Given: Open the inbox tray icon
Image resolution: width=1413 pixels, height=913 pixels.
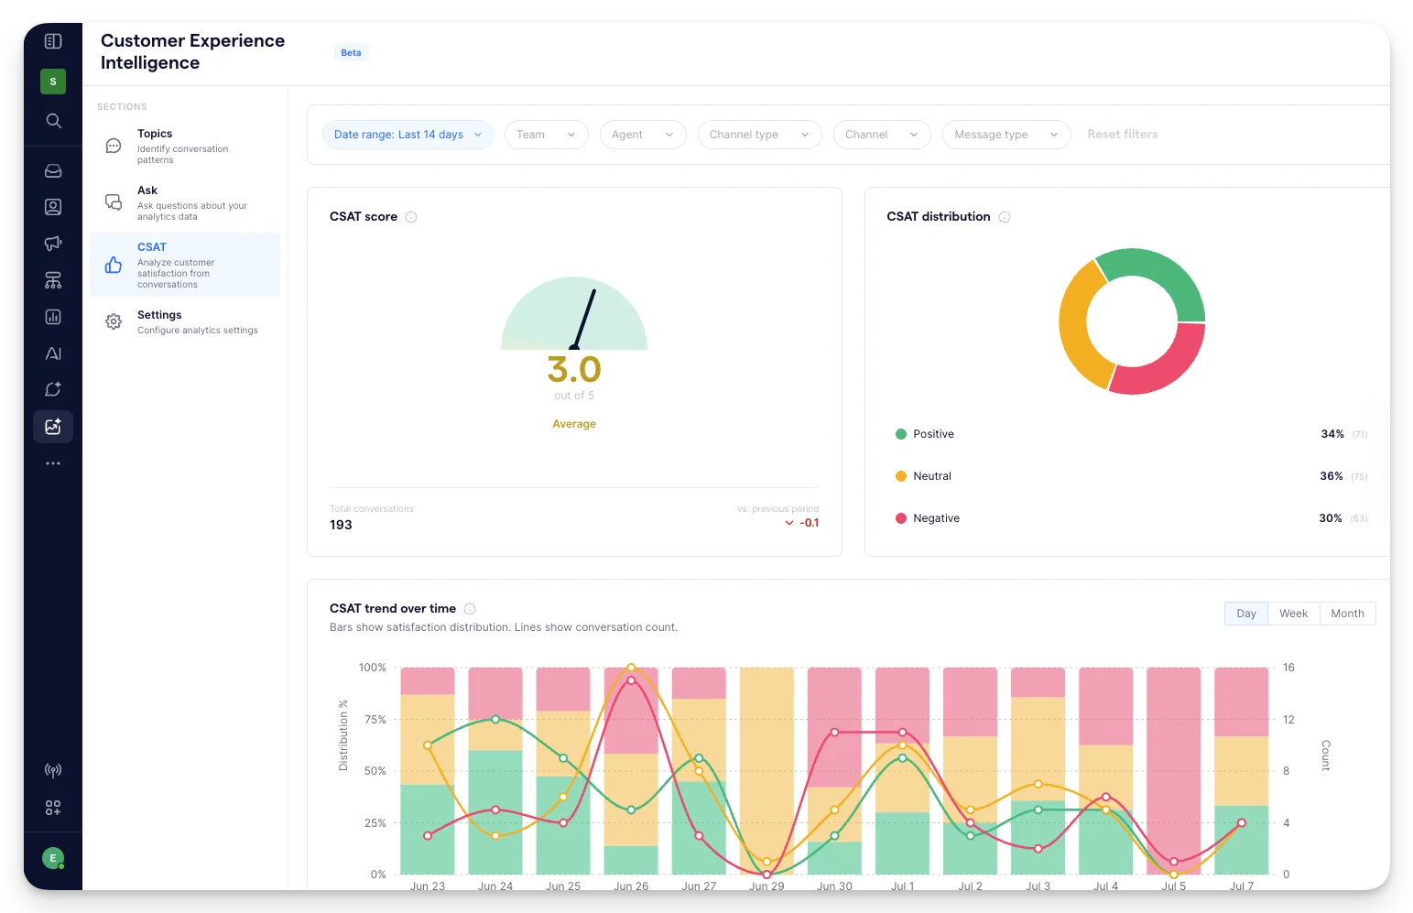Looking at the screenshot, I should pyautogui.click(x=53, y=171).
